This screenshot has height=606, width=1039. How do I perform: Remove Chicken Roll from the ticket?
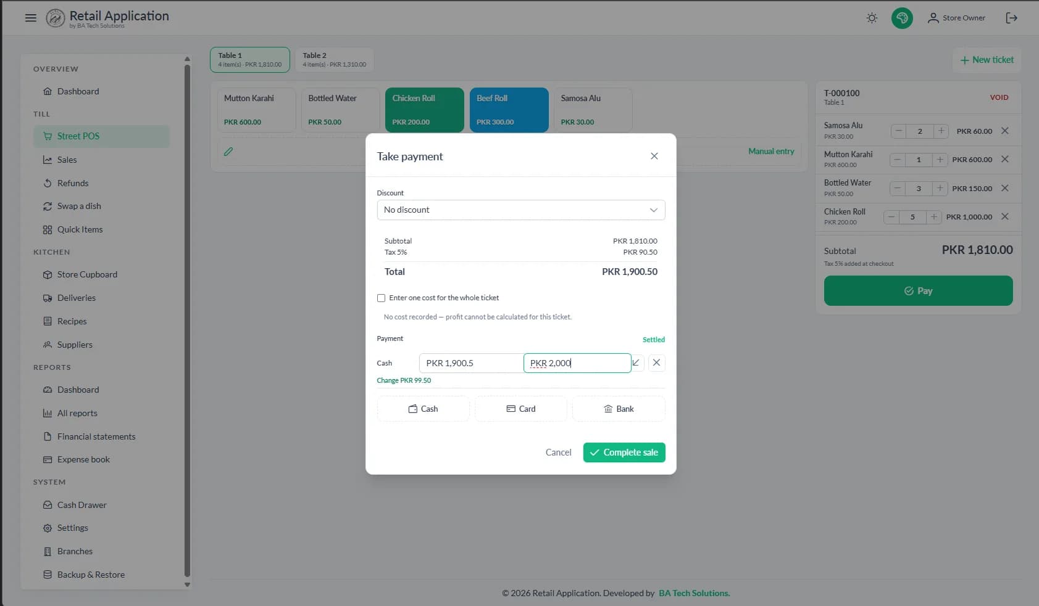[x=1005, y=216]
